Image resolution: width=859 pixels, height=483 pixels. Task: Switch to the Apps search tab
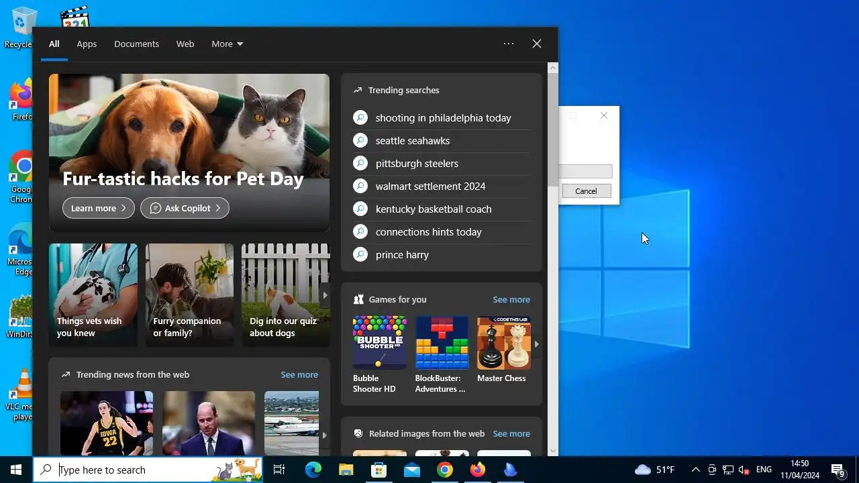(87, 44)
